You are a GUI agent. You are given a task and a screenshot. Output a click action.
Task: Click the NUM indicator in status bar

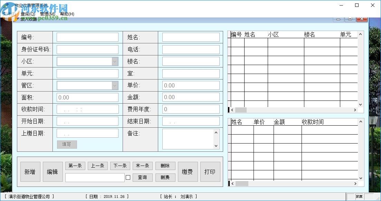click(359, 197)
